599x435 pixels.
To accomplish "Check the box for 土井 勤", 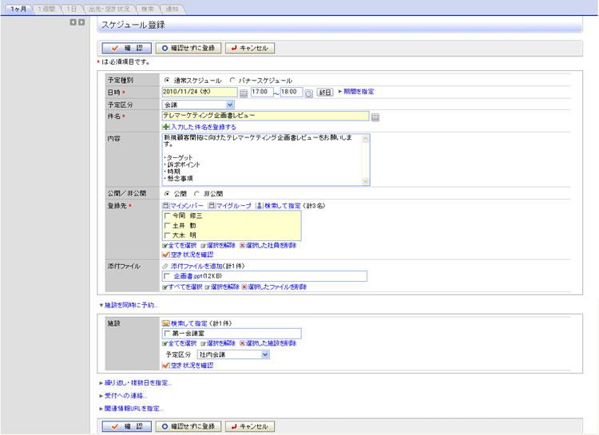I will [x=167, y=226].
